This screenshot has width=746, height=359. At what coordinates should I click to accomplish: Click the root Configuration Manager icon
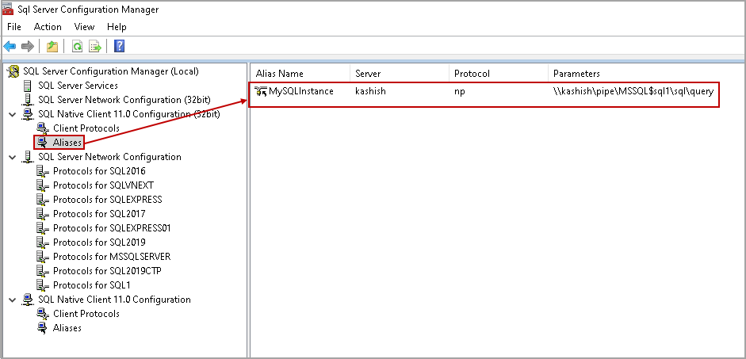point(14,71)
